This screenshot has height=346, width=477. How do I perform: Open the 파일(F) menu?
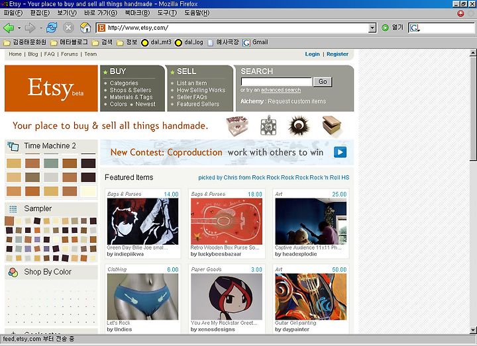click(x=13, y=13)
